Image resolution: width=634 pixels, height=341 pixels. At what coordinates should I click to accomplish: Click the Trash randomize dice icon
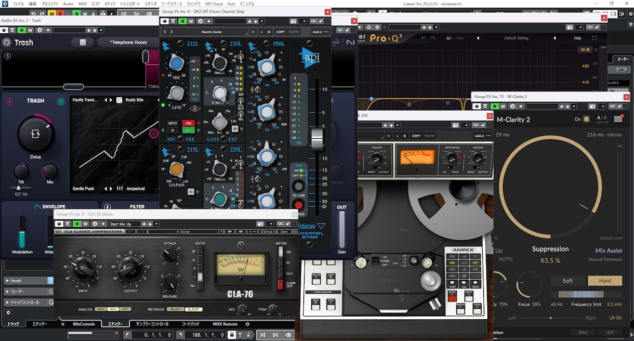83,42
